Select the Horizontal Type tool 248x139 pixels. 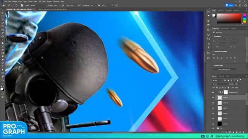3,66
